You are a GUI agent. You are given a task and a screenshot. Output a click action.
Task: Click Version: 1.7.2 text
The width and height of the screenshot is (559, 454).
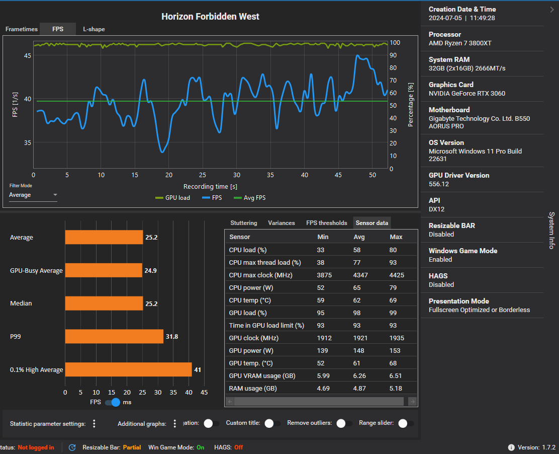[536, 447]
